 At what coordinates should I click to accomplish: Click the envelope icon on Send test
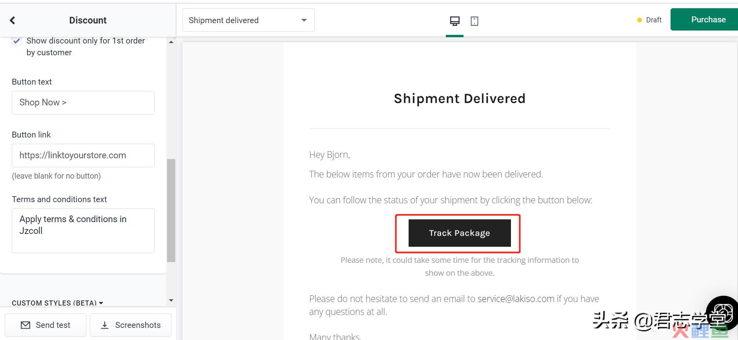[25, 325]
